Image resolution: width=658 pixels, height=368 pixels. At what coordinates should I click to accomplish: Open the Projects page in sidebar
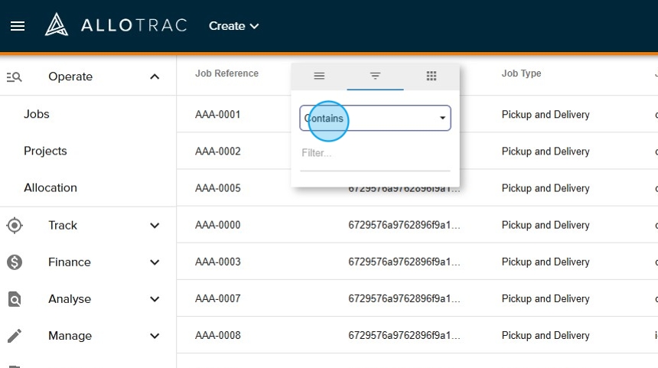[x=45, y=151]
